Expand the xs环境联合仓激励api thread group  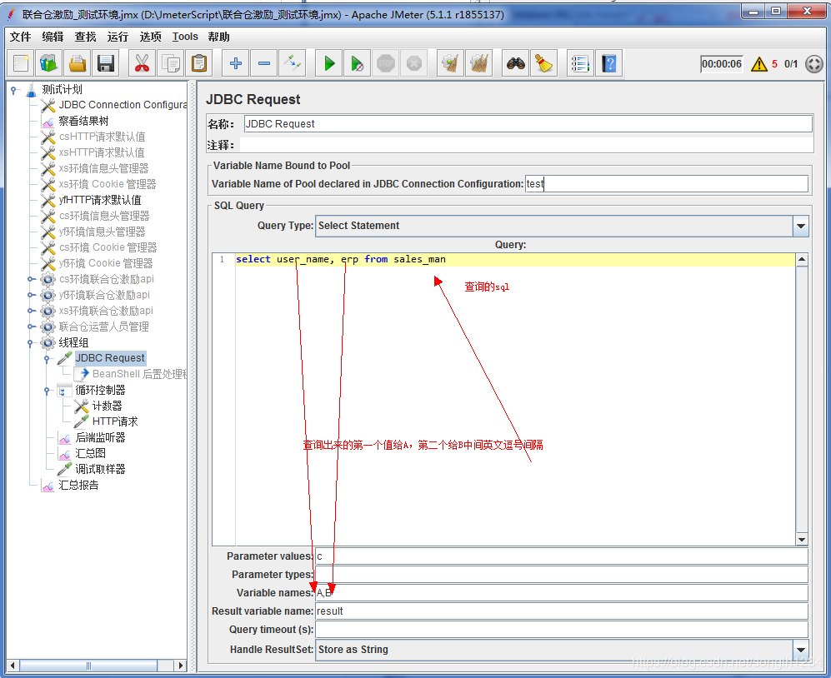(31, 311)
